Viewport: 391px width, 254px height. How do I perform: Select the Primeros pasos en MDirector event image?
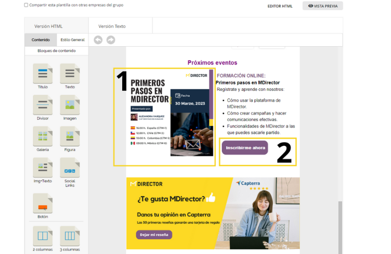click(170, 113)
